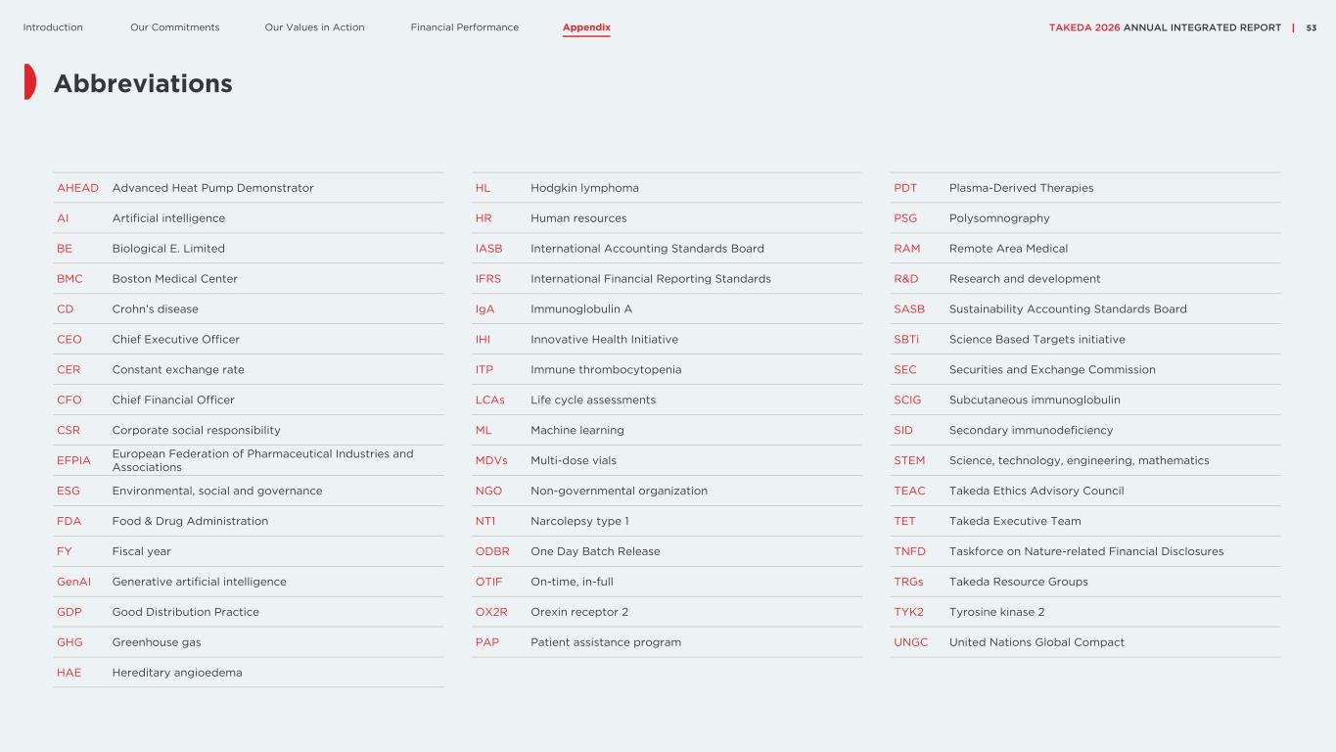Screen dimensions: 1336x752
Task: Click 'Crohn's disease' definition
Action: tap(156, 309)
